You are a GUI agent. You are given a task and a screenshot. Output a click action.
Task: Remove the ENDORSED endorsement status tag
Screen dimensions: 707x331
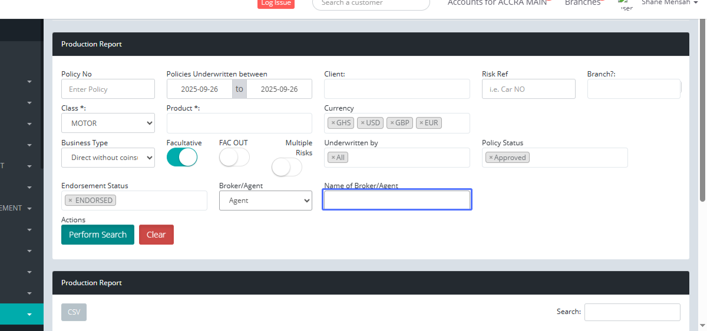[70, 200]
